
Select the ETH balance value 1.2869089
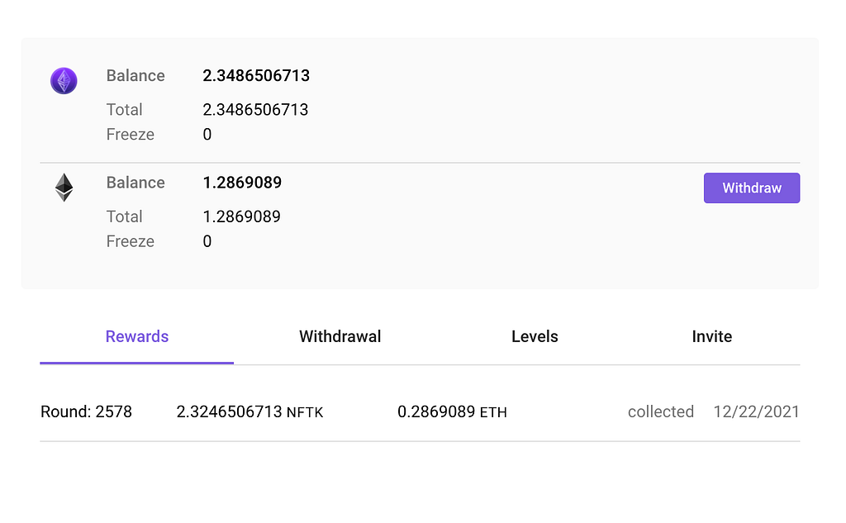coord(242,183)
